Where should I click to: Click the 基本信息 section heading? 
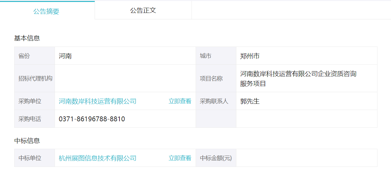point(27,38)
